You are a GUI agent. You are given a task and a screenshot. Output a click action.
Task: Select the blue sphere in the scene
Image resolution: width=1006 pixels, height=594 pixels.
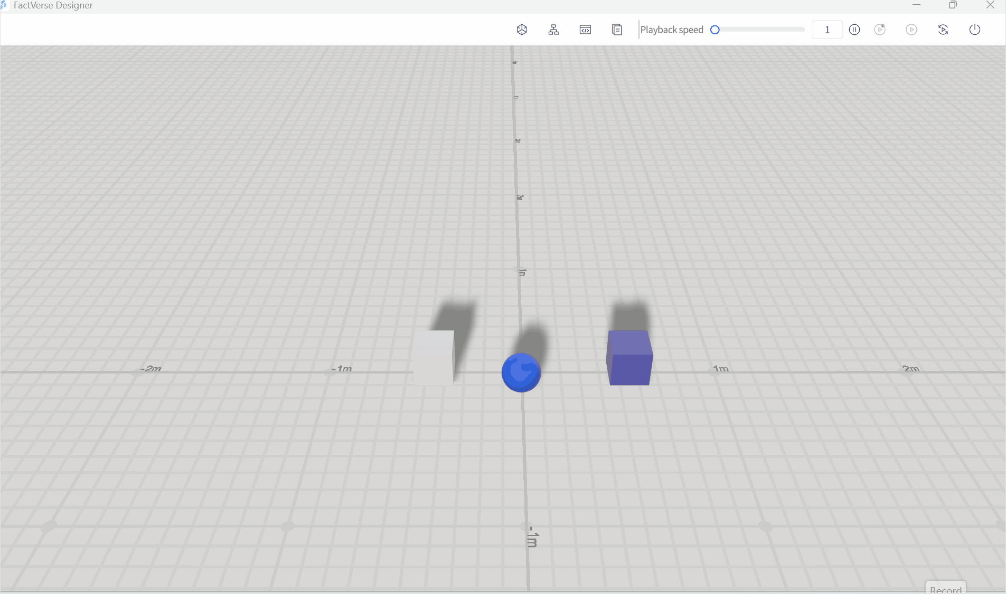pos(521,372)
